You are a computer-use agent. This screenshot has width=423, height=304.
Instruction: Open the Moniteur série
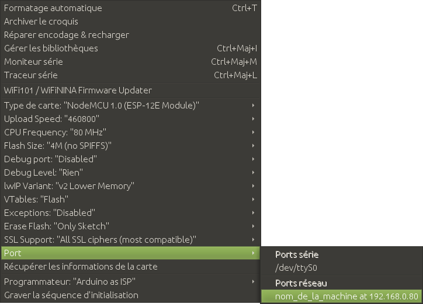coord(33,62)
